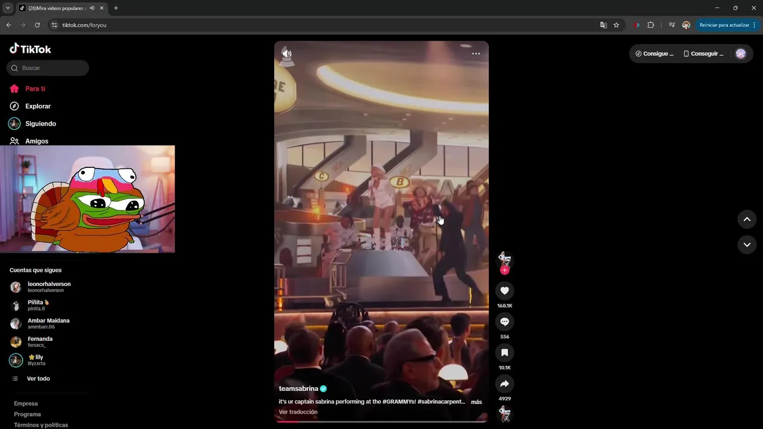Like the video with the heart icon
Viewport: 763px width, 429px height.
pos(504,291)
